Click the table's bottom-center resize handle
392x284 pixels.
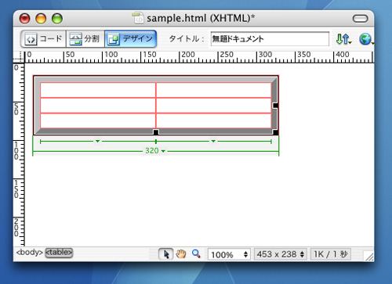[156, 132]
